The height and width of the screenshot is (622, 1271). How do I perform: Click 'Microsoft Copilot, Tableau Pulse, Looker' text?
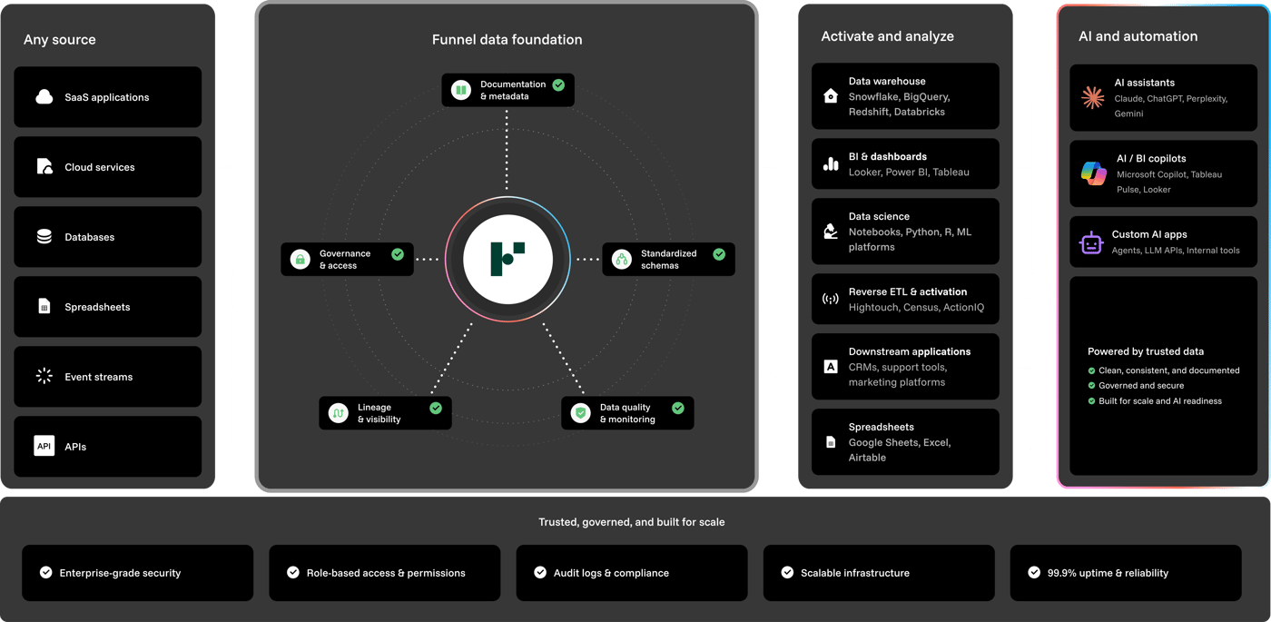pyautogui.click(x=1169, y=182)
